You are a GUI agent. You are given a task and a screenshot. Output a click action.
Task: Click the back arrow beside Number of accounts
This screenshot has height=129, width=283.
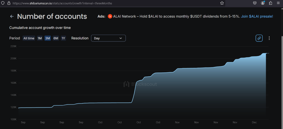click(12, 16)
